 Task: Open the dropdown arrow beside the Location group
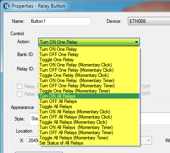[148, 141]
